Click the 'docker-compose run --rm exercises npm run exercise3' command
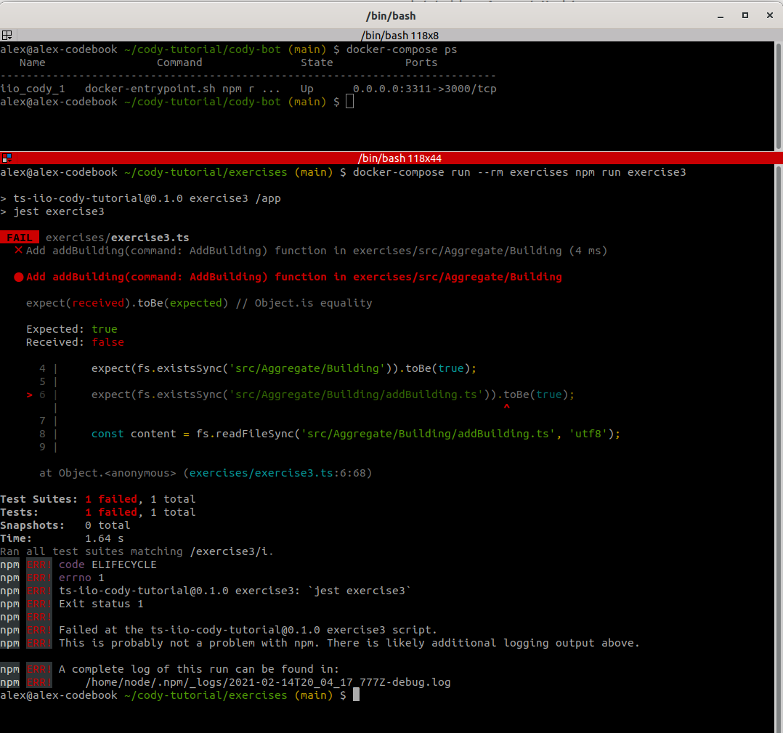 tap(519, 172)
